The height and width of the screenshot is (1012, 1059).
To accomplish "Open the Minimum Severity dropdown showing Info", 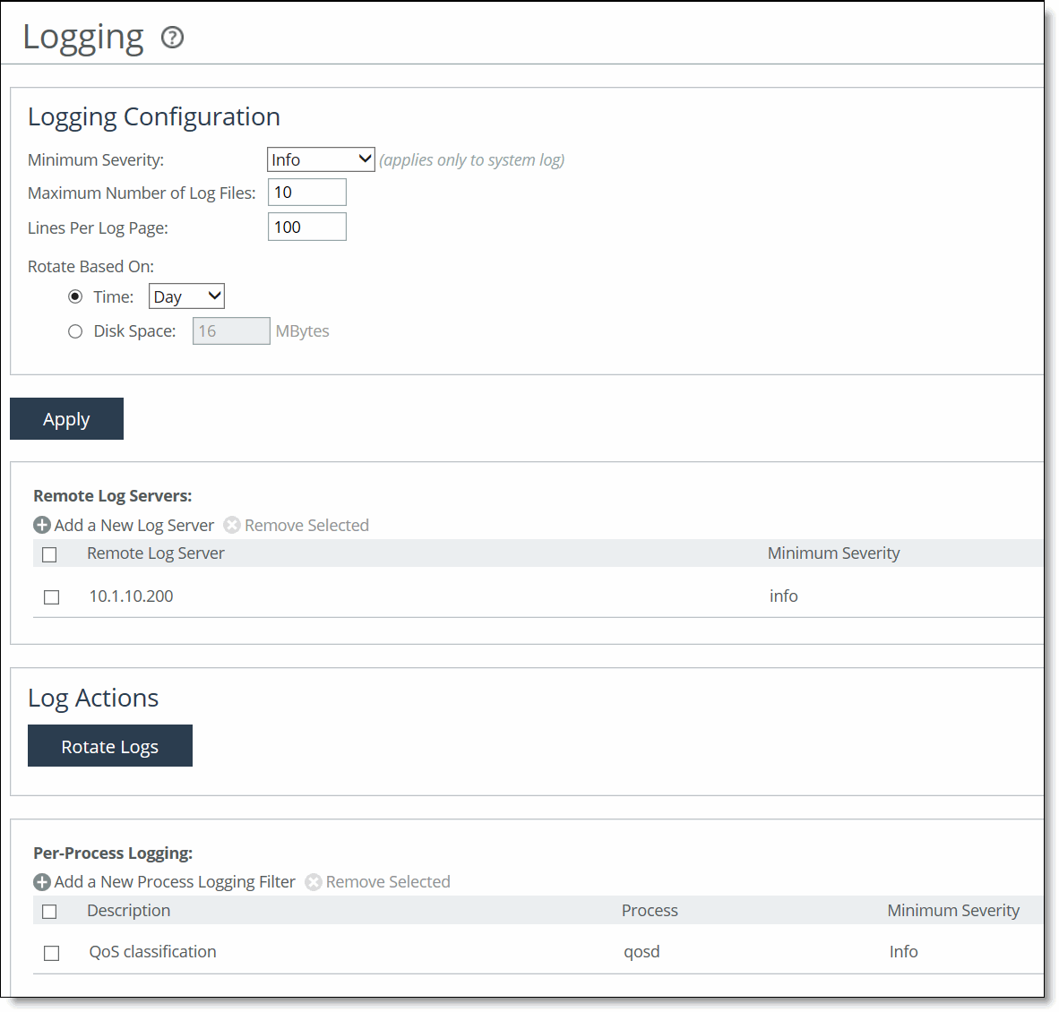I will [x=320, y=159].
